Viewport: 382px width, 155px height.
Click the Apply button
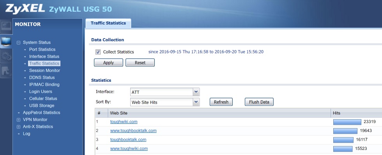click(x=108, y=63)
